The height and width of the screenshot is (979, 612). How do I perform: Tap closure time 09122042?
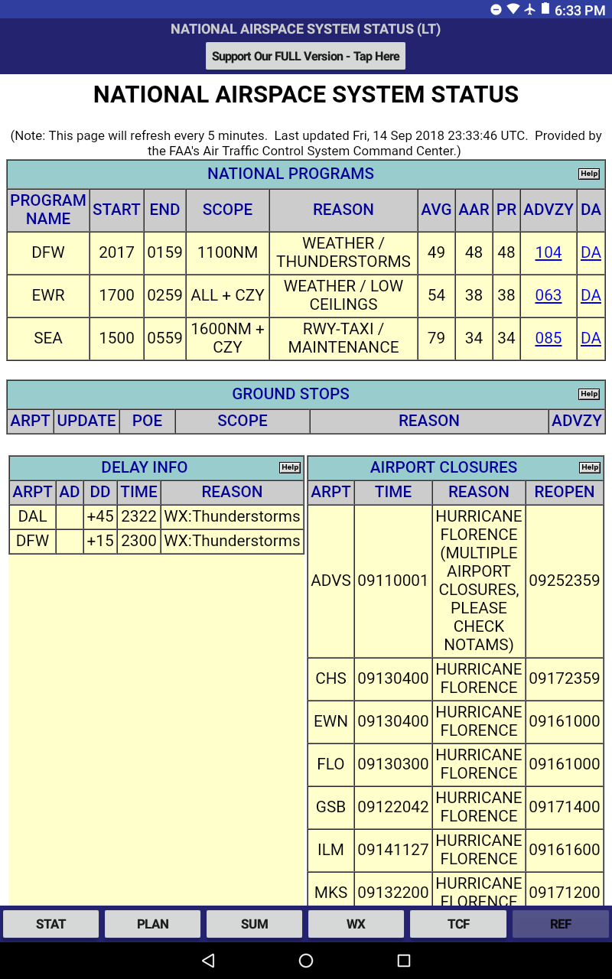pyautogui.click(x=393, y=807)
